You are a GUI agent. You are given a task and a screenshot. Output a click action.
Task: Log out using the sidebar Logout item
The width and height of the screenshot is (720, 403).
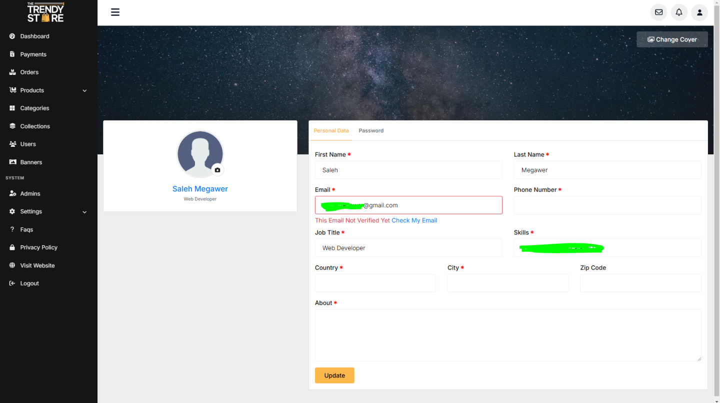click(29, 284)
